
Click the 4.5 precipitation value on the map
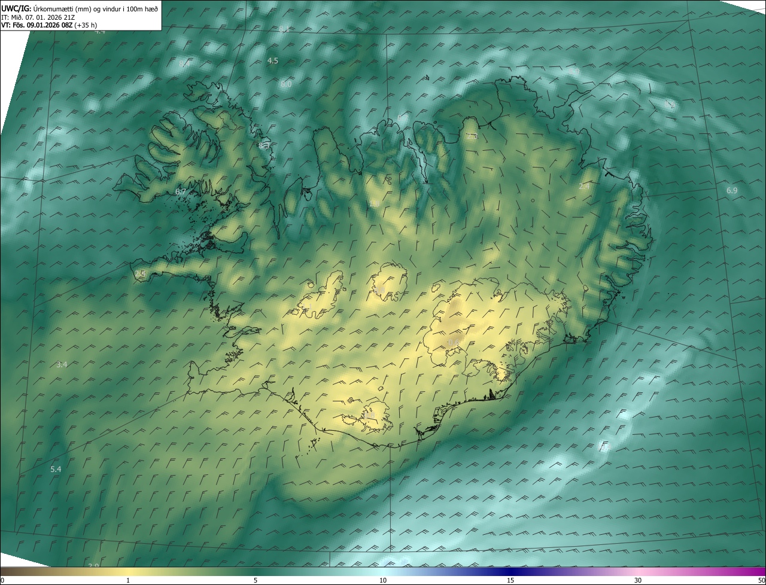(x=273, y=61)
